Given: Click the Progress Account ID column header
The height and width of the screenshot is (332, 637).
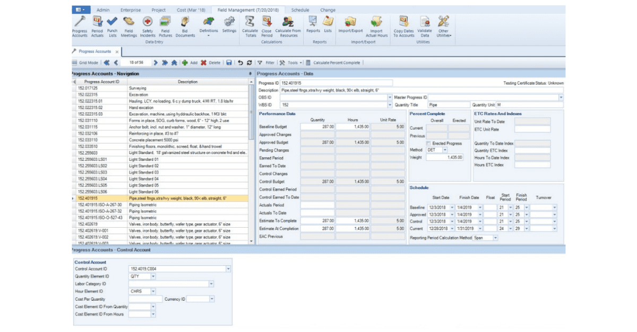Looking at the screenshot, I should point(102,82).
